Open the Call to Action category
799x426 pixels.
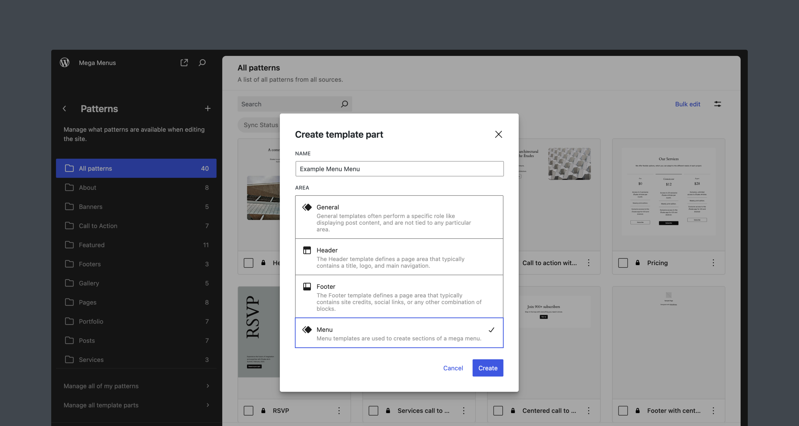coord(136,226)
